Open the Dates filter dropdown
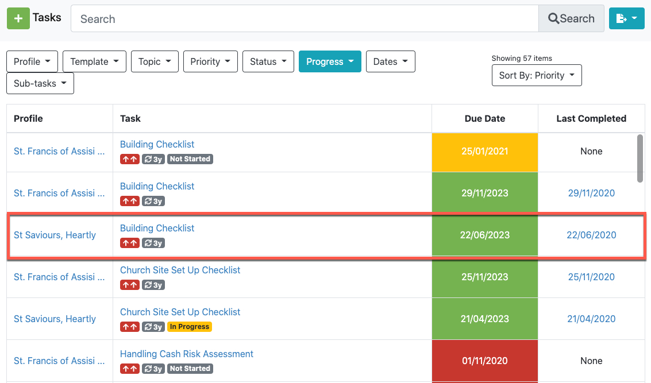Viewport: 651px width, 383px height. pyautogui.click(x=390, y=61)
